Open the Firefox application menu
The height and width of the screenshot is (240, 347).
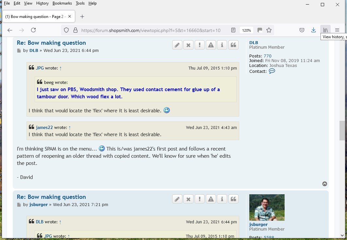(337, 30)
